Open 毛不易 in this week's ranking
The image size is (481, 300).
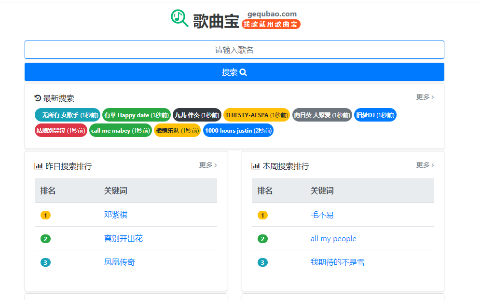click(x=322, y=215)
